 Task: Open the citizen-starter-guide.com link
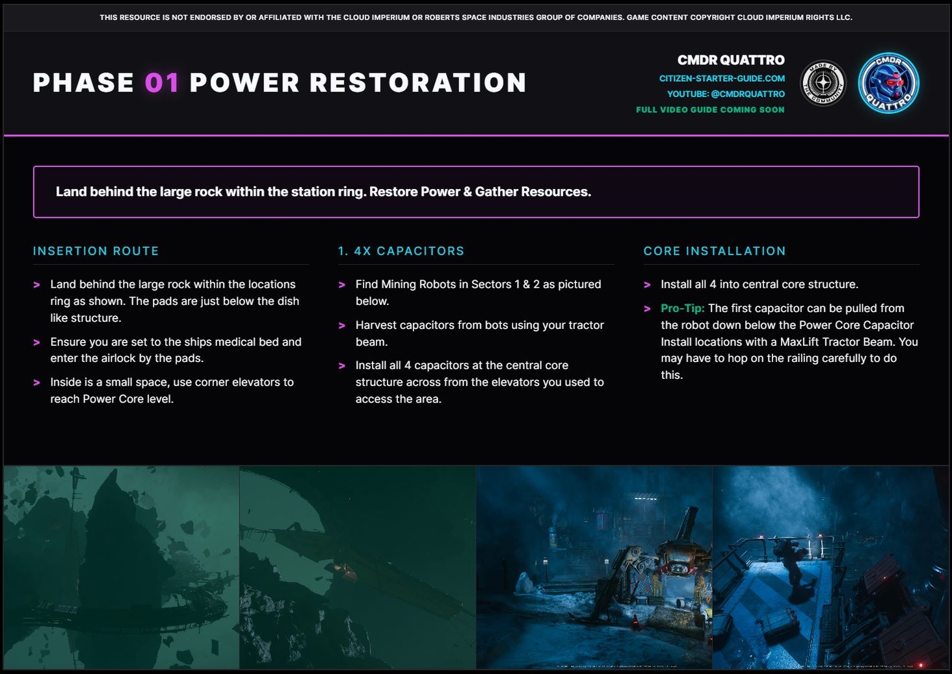click(x=722, y=79)
